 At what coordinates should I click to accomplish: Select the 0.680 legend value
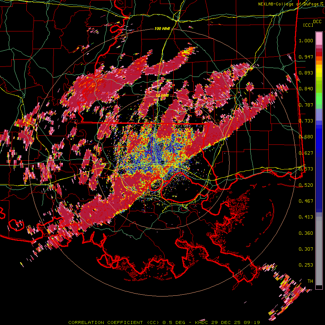(x=306, y=137)
